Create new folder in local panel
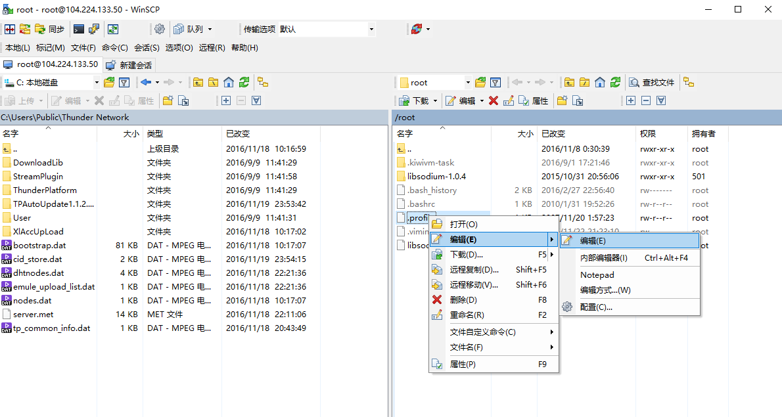782x417 pixels. pos(168,100)
